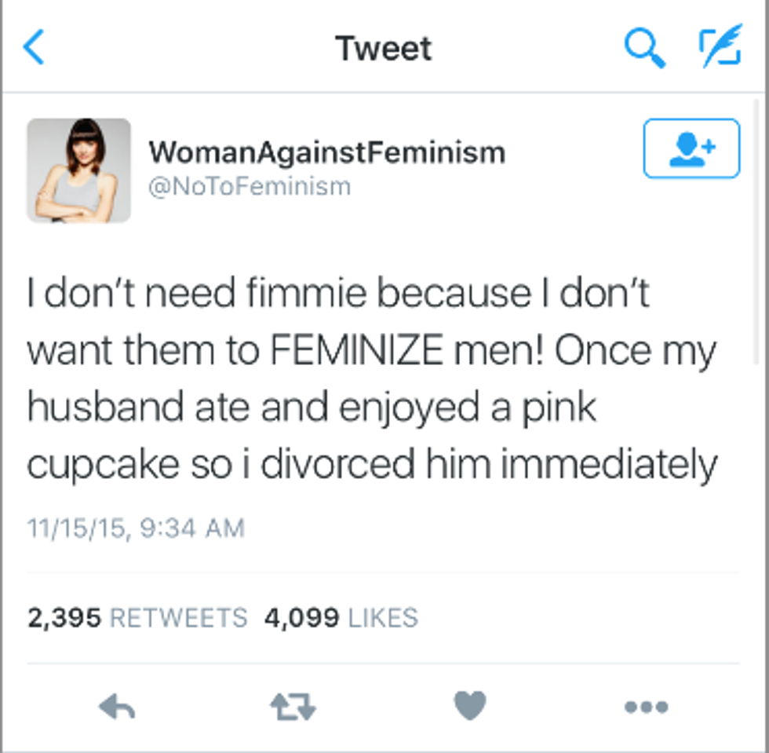This screenshot has width=769, height=753.
Task: Click the word immediately in the tweet
Action: coord(609,466)
